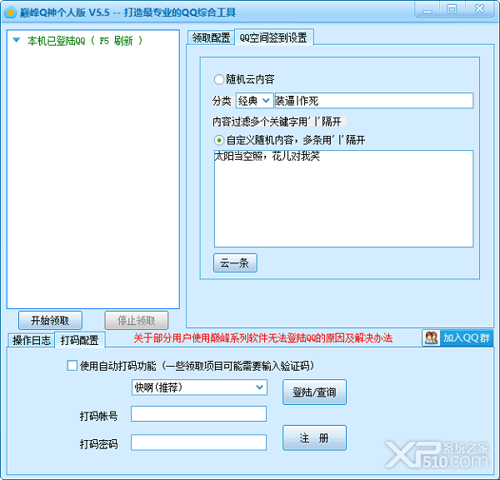Open the 操作日志 tab
500x480 pixels.
coord(32,340)
